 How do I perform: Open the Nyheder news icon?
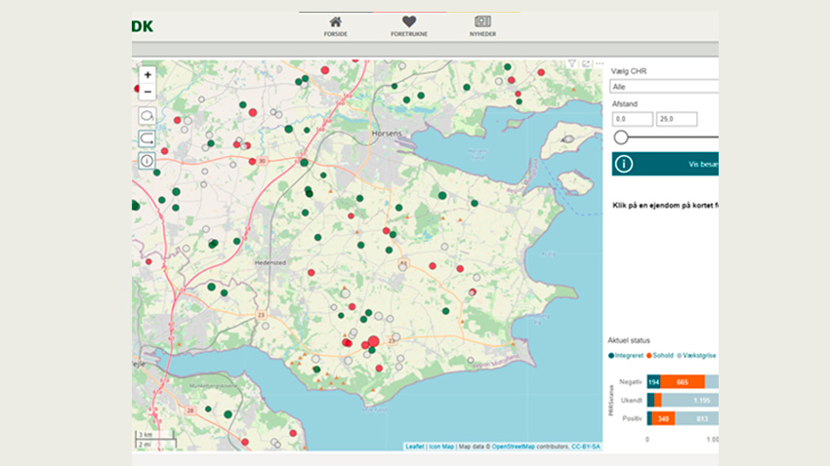click(x=482, y=21)
